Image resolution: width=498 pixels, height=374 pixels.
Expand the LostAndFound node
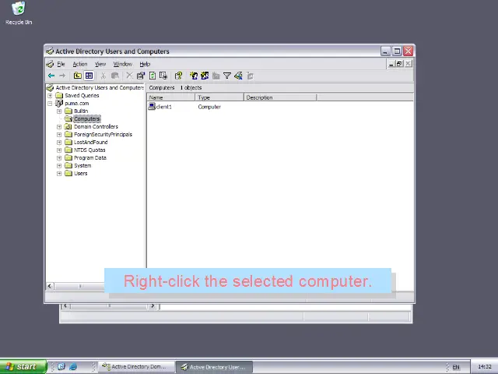tap(59, 142)
